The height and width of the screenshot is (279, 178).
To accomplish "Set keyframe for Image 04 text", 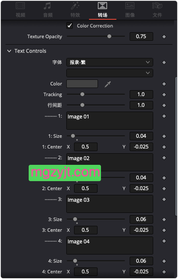I will click(164, 241).
